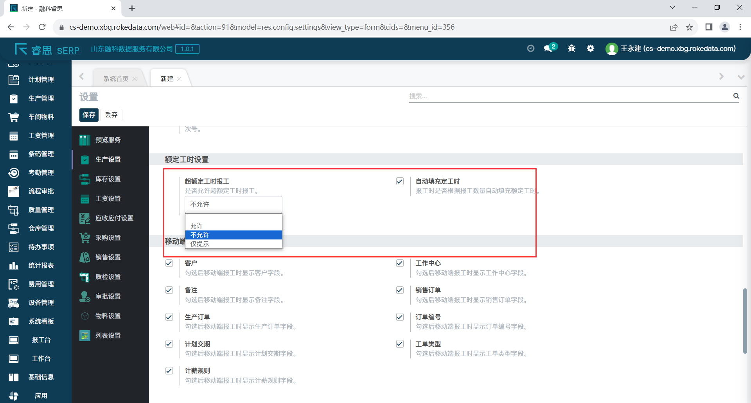Toggle the 客户 field checkbox
Viewport: 751px width, 403px height.
[x=169, y=263]
